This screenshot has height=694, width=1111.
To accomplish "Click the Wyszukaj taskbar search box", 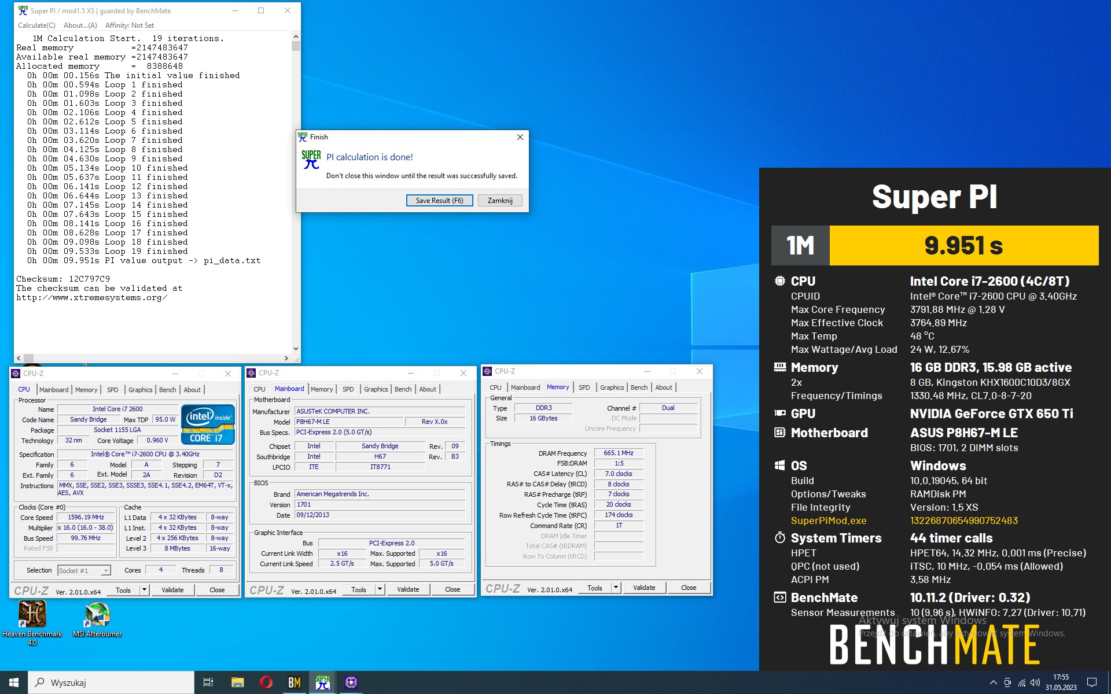I will pyautogui.click(x=111, y=682).
